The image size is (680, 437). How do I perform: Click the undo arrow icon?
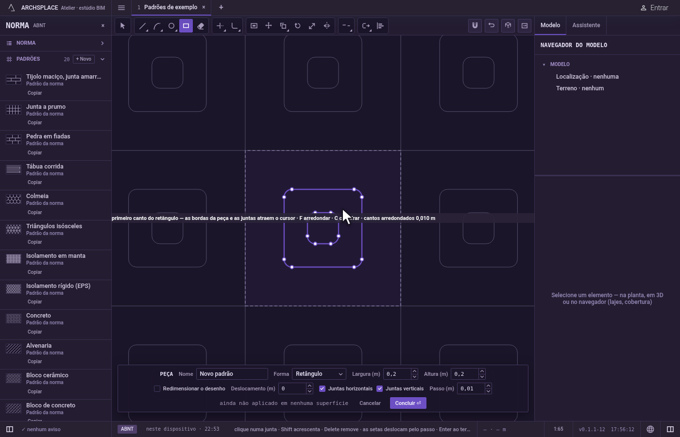pos(492,26)
